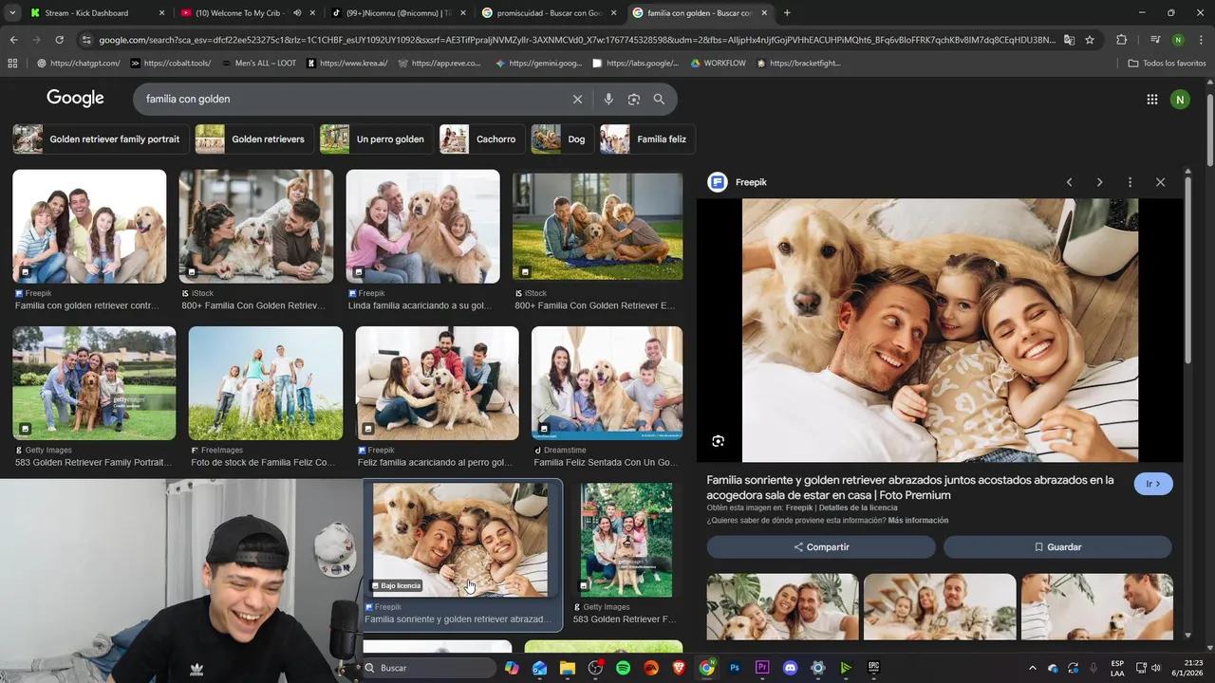Click the familia con golden search input
This screenshot has width=1215, height=683.
351,99
